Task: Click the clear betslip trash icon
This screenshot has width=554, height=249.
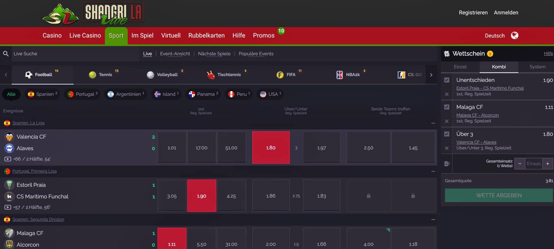Action: pyautogui.click(x=447, y=164)
